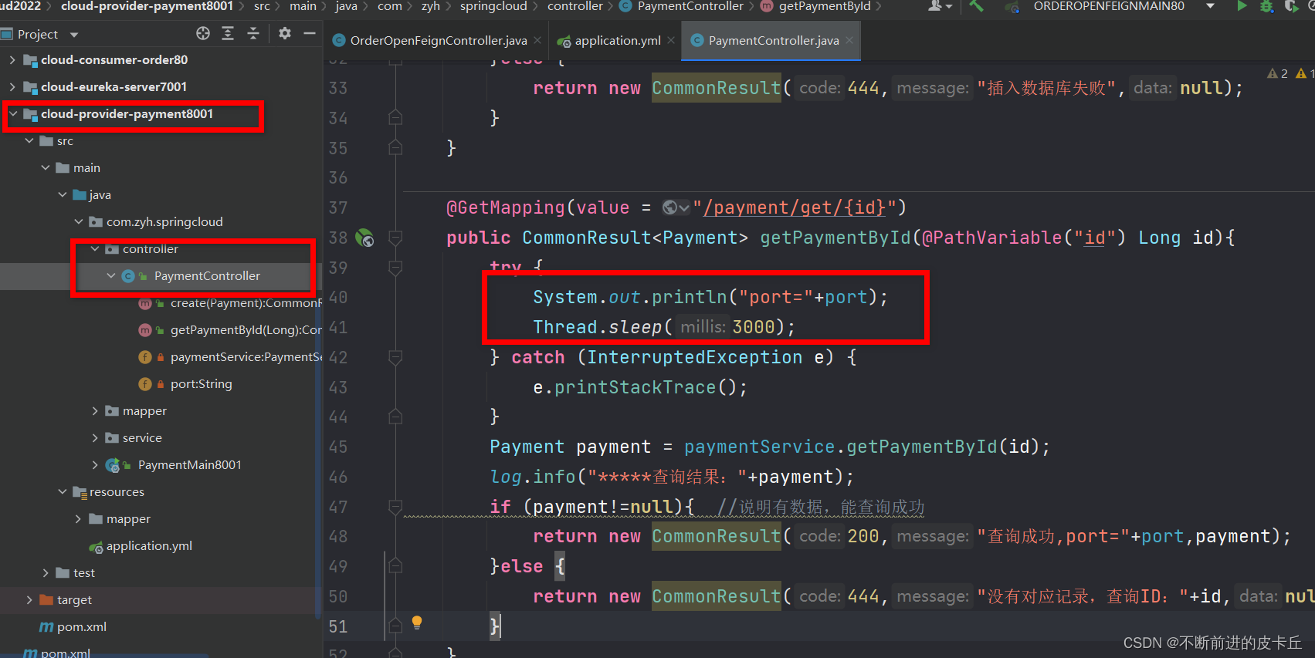Open the user account icon menu
The image size is (1315, 658).
pos(938,6)
